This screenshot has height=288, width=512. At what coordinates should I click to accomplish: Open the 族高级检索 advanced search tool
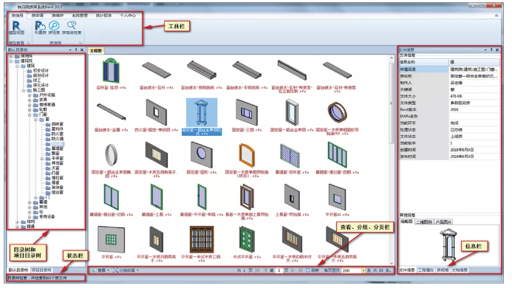[x=72, y=27]
